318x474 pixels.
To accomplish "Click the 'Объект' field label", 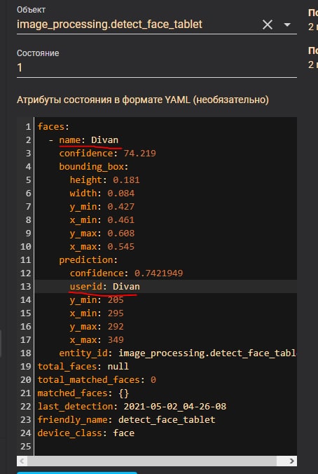I will (29, 10).
